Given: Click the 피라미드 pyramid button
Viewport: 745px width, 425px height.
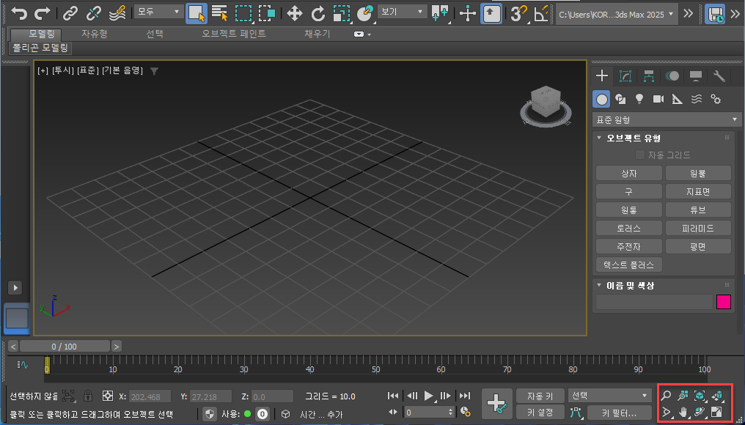Looking at the screenshot, I should coord(698,229).
